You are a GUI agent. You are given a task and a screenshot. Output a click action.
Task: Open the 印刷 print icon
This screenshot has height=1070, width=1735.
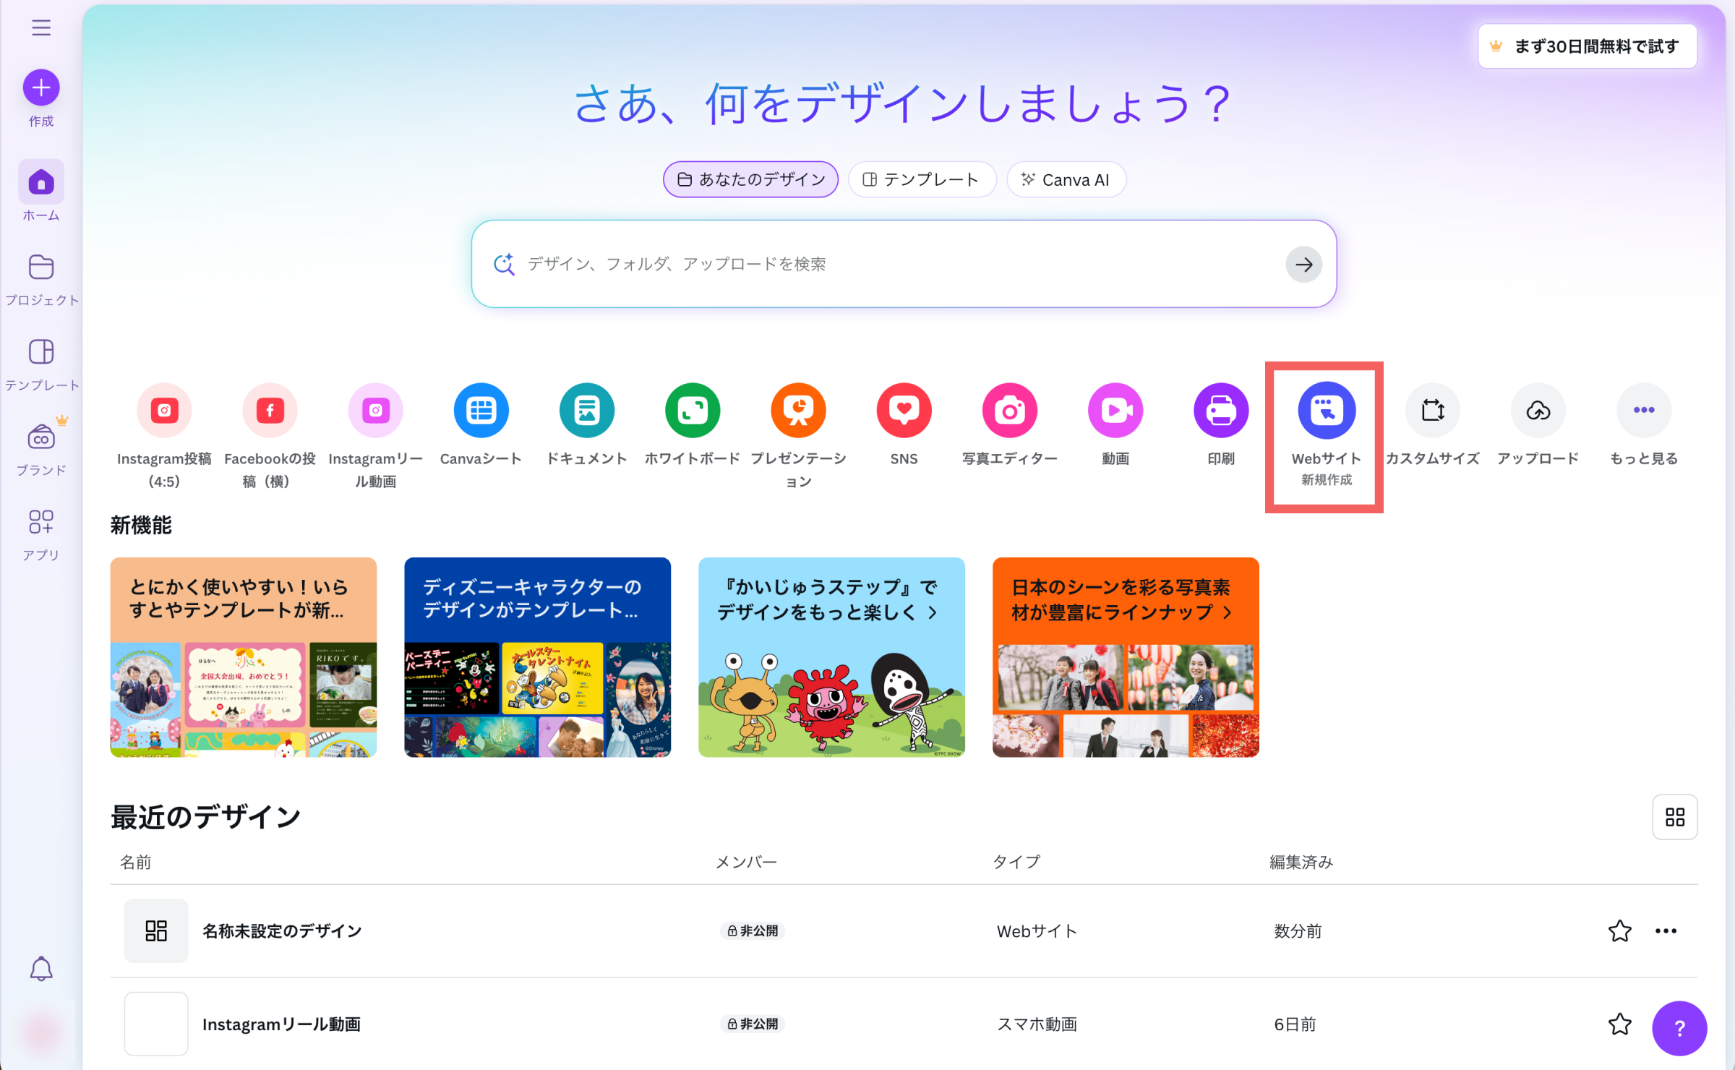[x=1221, y=410]
